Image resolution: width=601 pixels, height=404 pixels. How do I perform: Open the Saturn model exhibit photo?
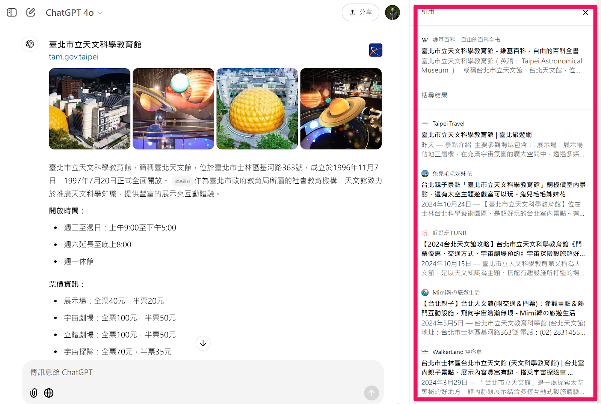tap(341, 109)
